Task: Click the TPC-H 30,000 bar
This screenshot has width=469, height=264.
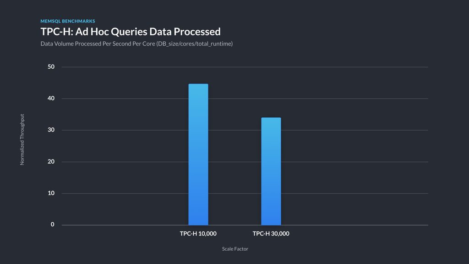Action: pyautogui.click(x=271, y=171)
